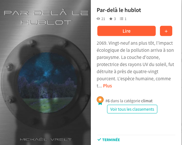Viewport: 182px width, 145px height.
Task: Click the eye views icon
Action: (98, 19)
